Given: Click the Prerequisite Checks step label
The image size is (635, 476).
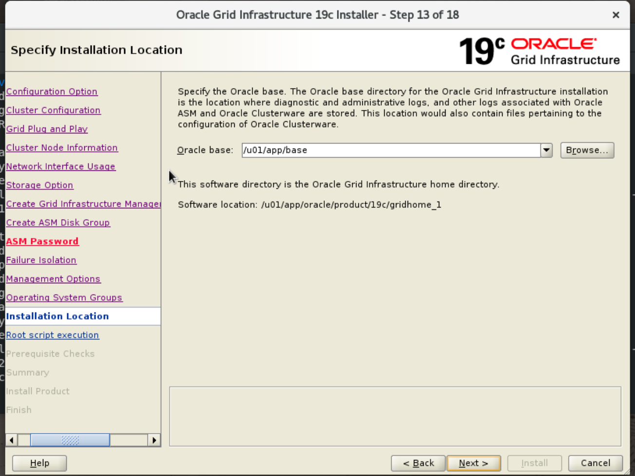Looking at the screenshot, I should tap(50, 354).
